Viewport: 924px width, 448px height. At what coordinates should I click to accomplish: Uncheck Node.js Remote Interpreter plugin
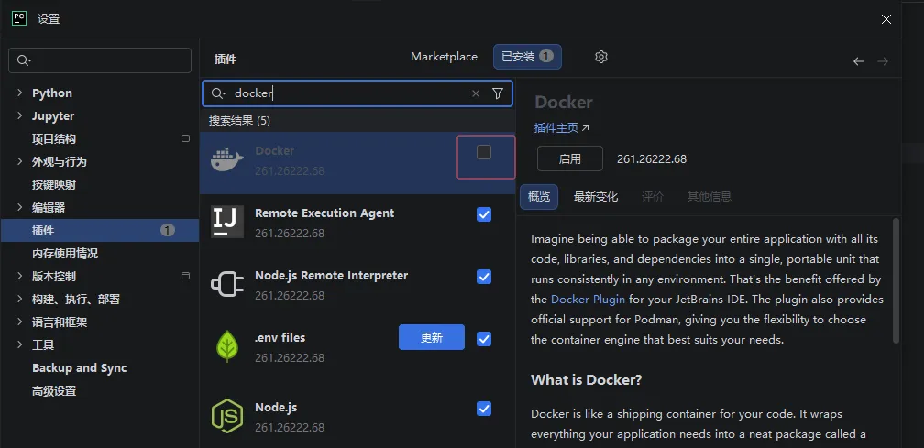pos(484,277)
